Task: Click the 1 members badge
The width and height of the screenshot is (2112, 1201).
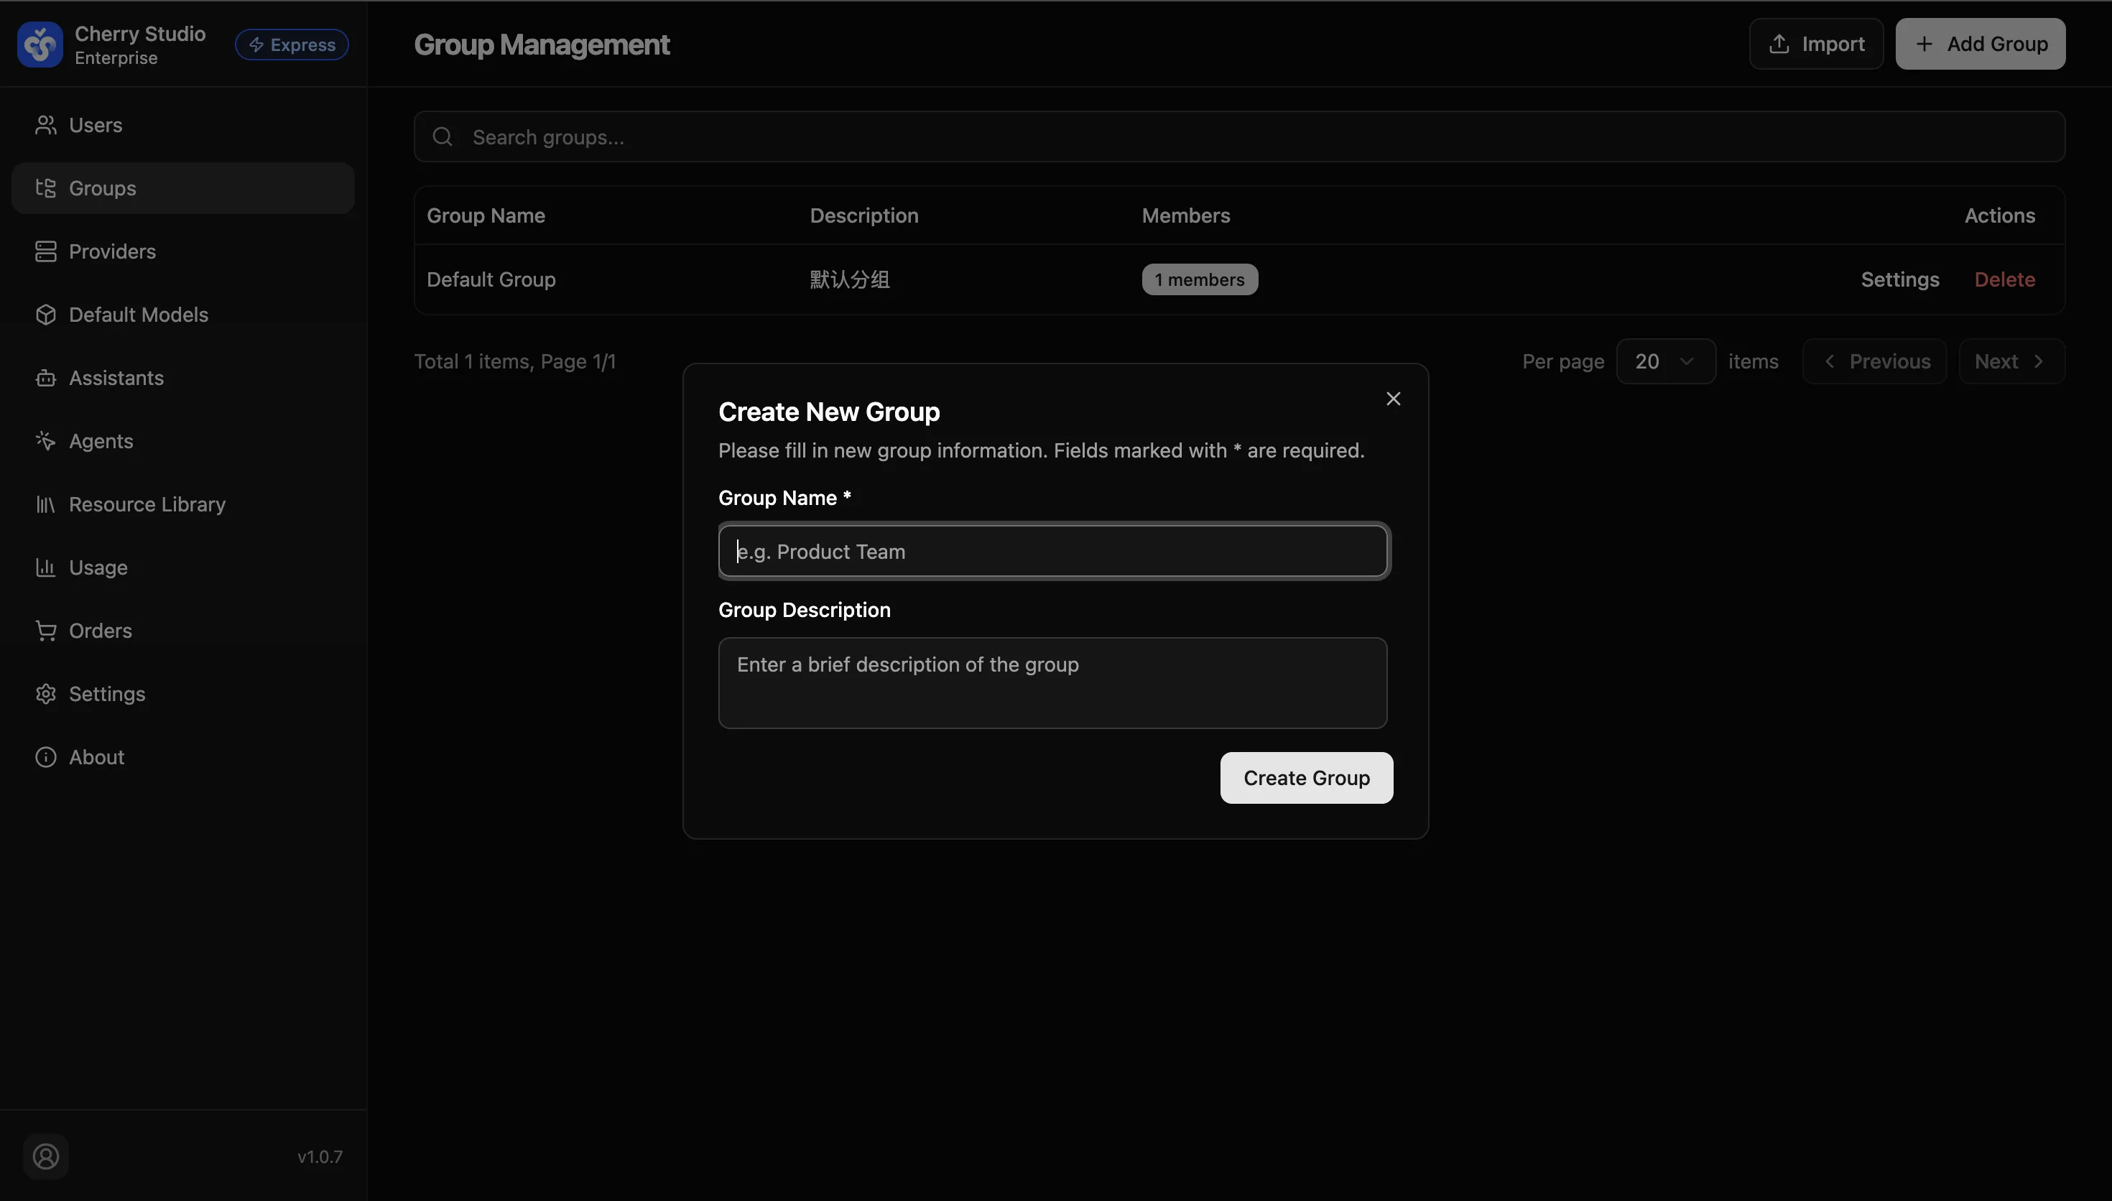Action: click(x=1199, y=279)
